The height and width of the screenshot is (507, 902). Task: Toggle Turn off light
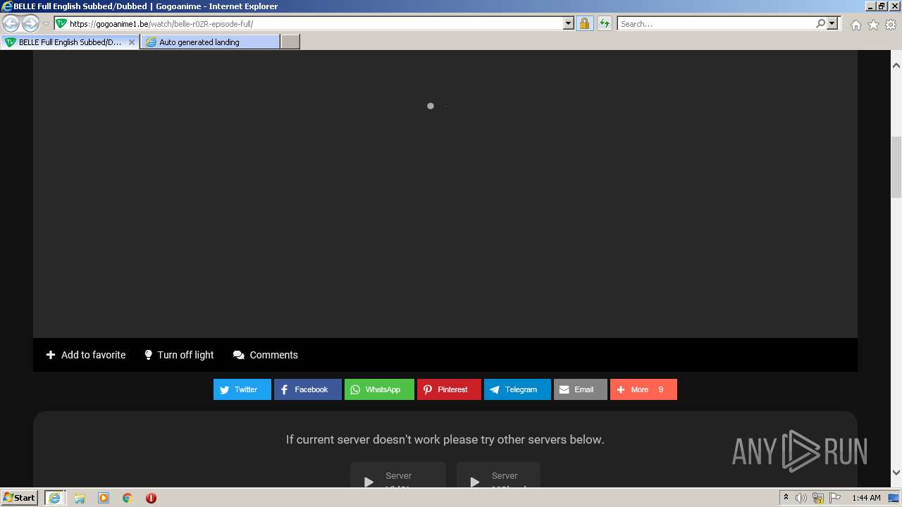point(179,355)
